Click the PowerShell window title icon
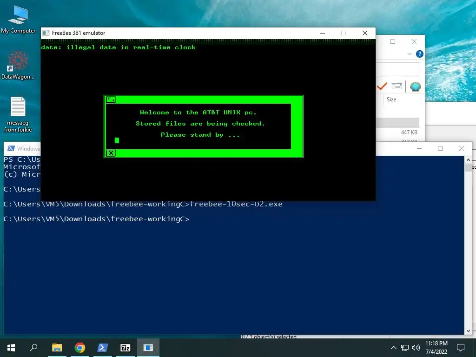Image resolution: width=476 pixels, height=357 pixels. click(11, 148)
